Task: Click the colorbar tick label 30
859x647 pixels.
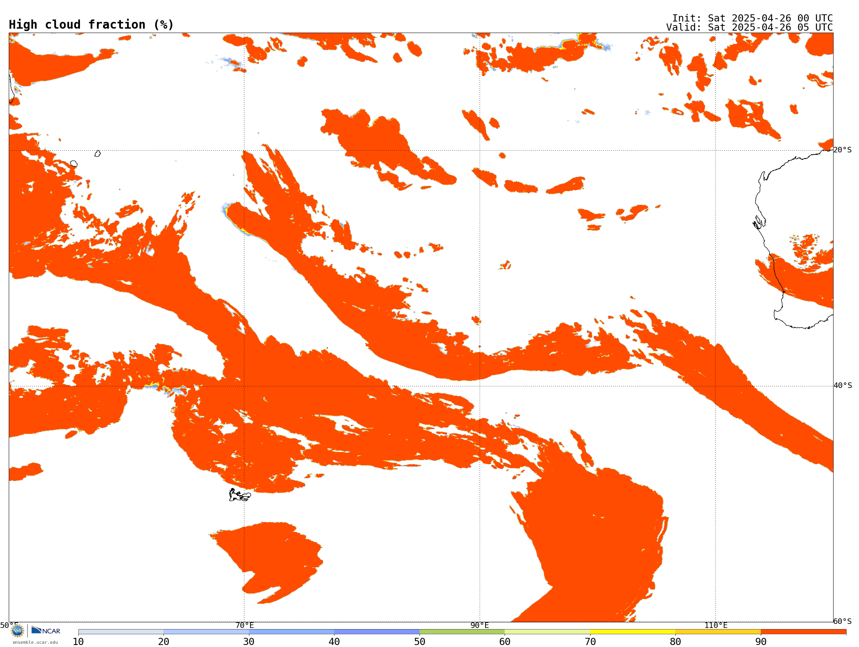Action: tap(249, 642)
